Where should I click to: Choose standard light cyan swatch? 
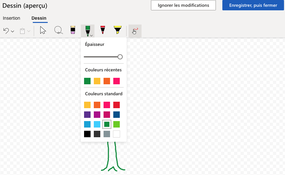pos(97,124)
